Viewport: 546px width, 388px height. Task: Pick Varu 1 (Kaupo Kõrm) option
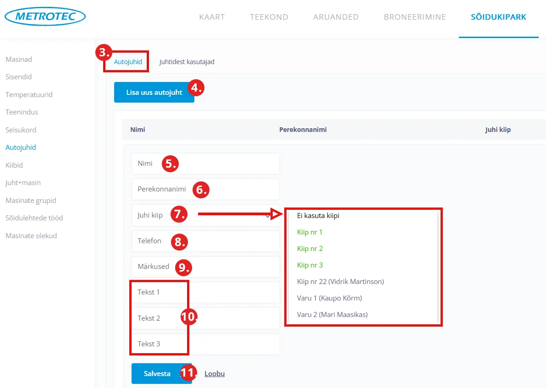[x=329, y=298]
